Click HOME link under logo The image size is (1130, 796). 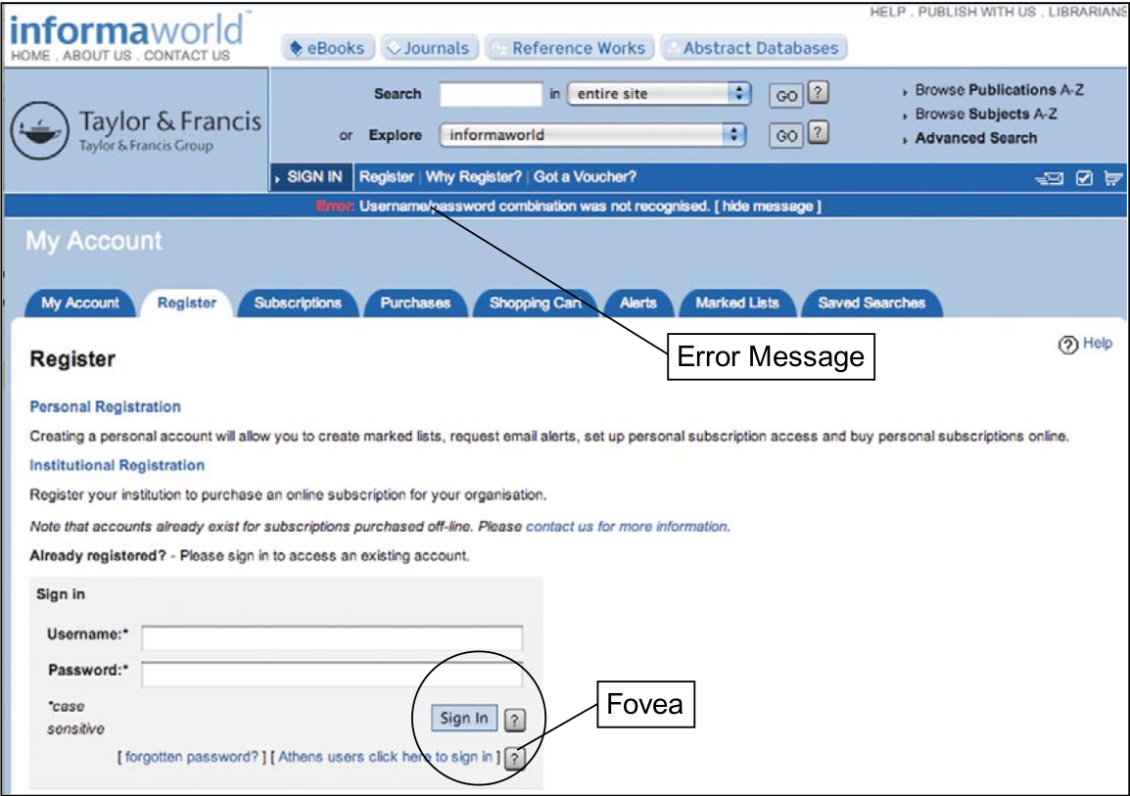point(30,56)
